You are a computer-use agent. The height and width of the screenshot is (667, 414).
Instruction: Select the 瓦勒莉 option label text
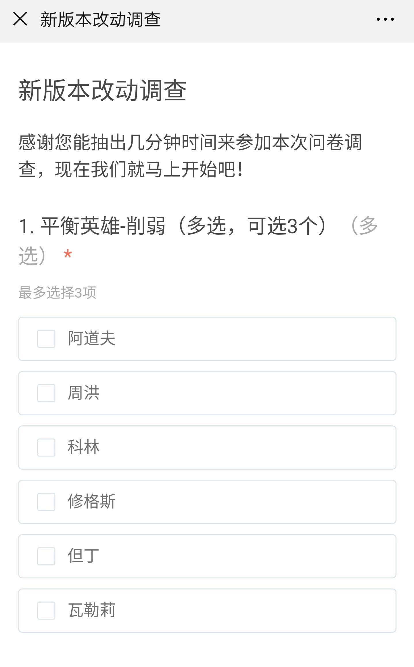click(x=92, y=610)
